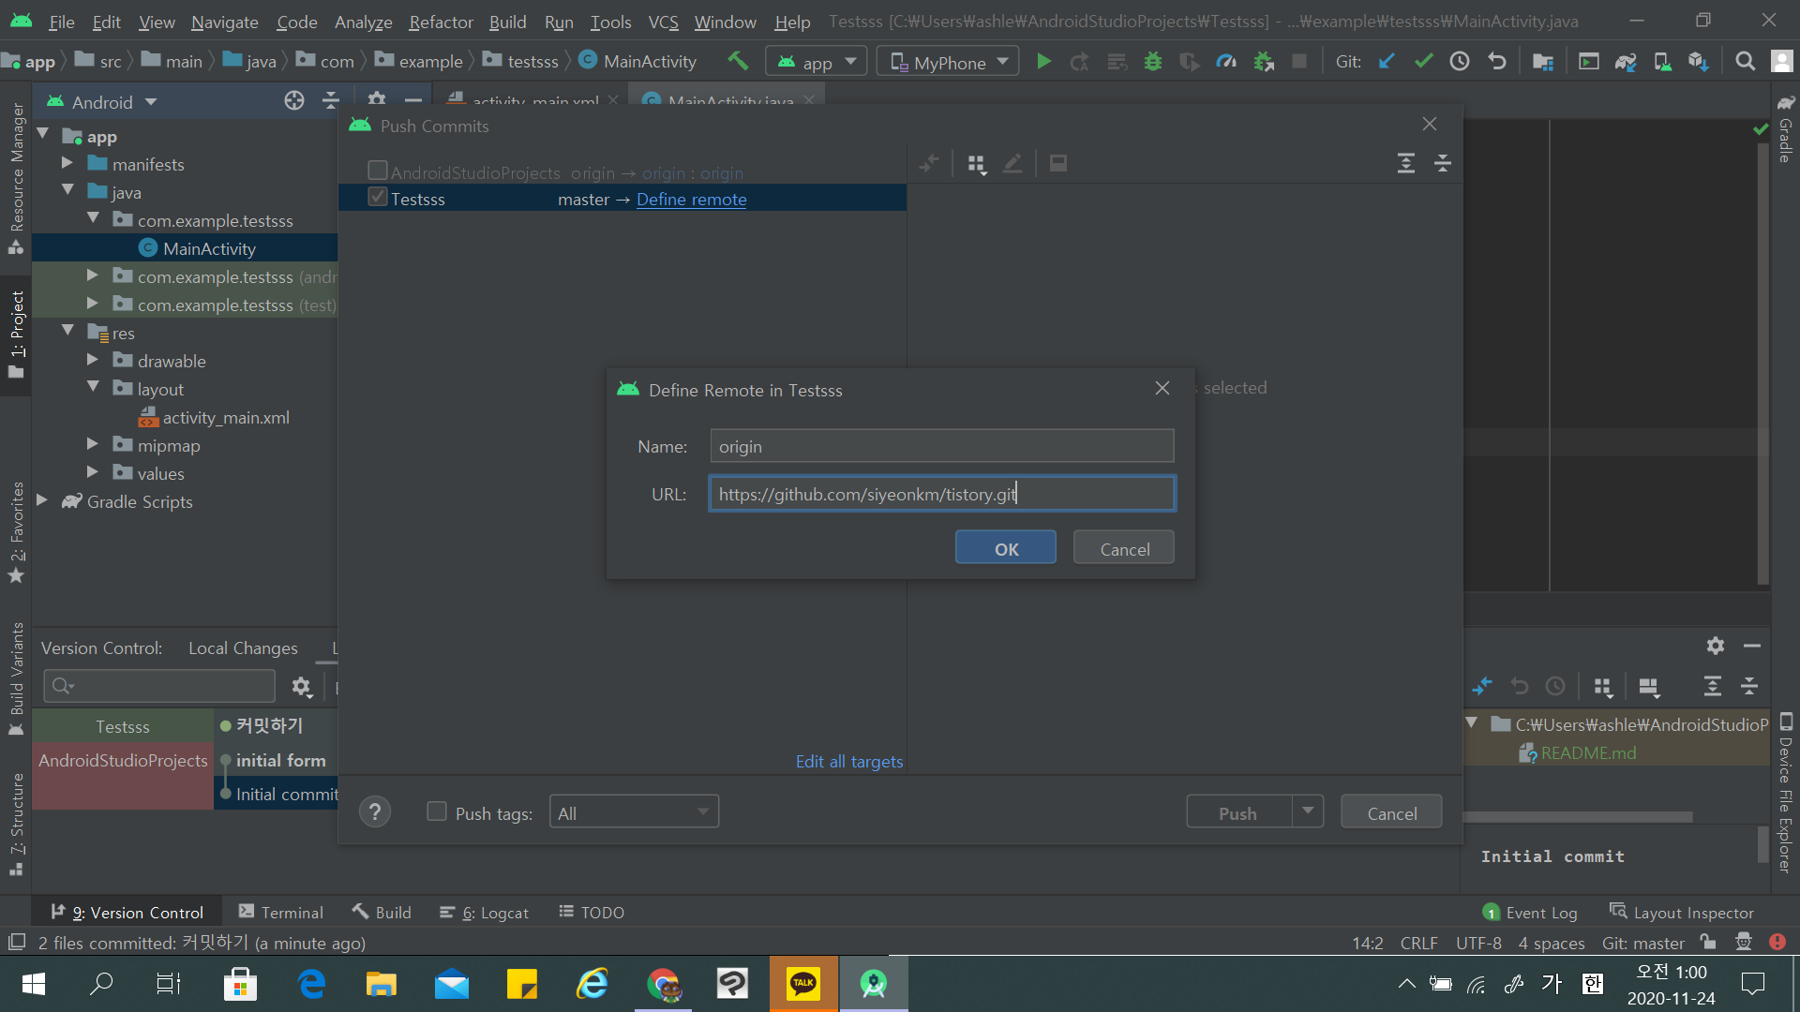Open the VCS menu
This screenshot has height=1012, width=1800.
point(663,22)
